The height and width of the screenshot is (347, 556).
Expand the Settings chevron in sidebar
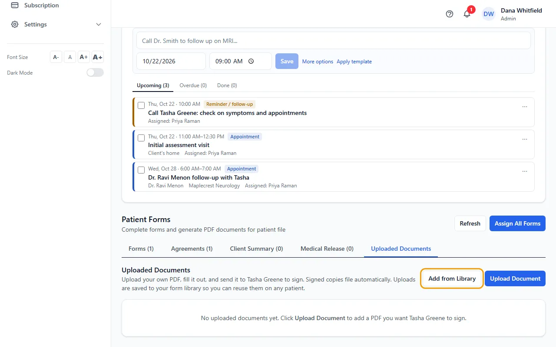tap(99, 24)
